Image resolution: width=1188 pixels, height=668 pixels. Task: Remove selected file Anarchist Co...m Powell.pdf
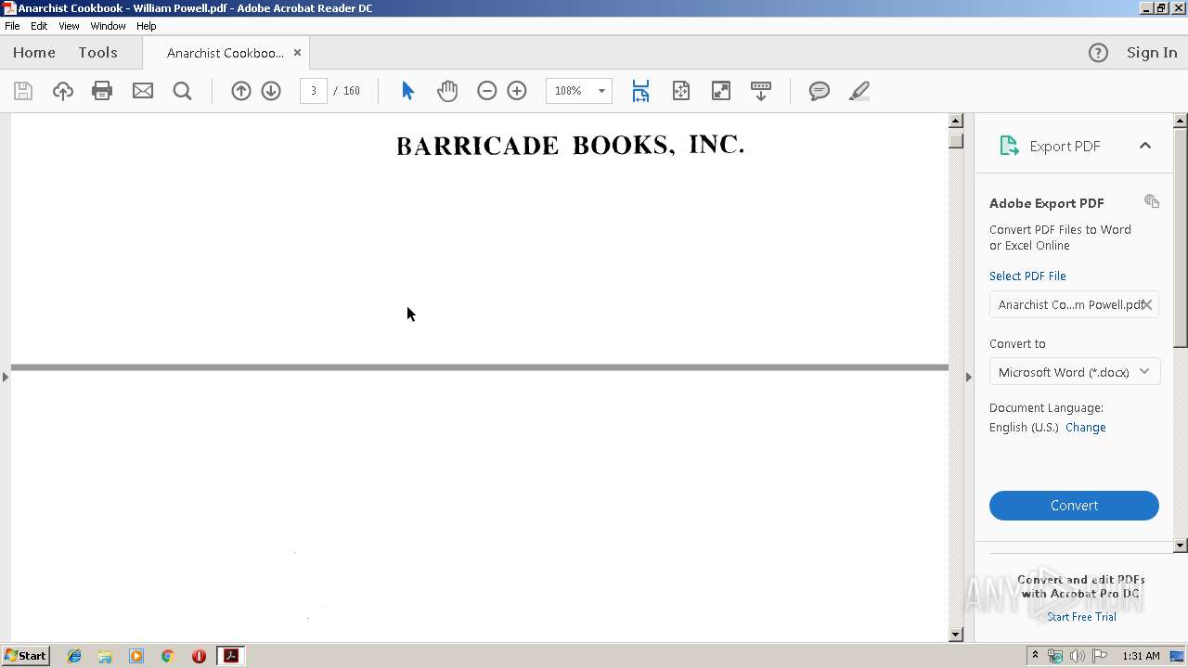1147,304
